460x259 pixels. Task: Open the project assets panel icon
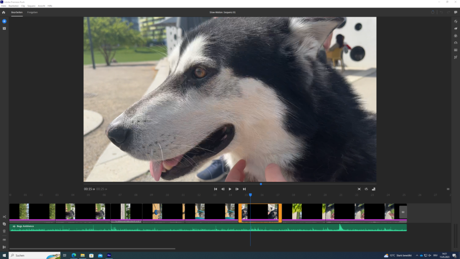[x=4, y=28]
